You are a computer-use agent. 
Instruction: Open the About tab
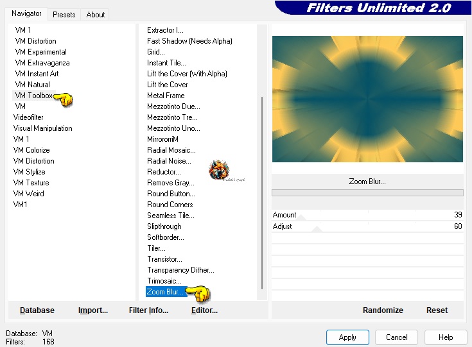point(96,15)
